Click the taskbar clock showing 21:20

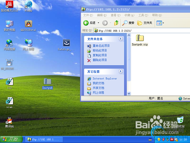coord(183,140)
